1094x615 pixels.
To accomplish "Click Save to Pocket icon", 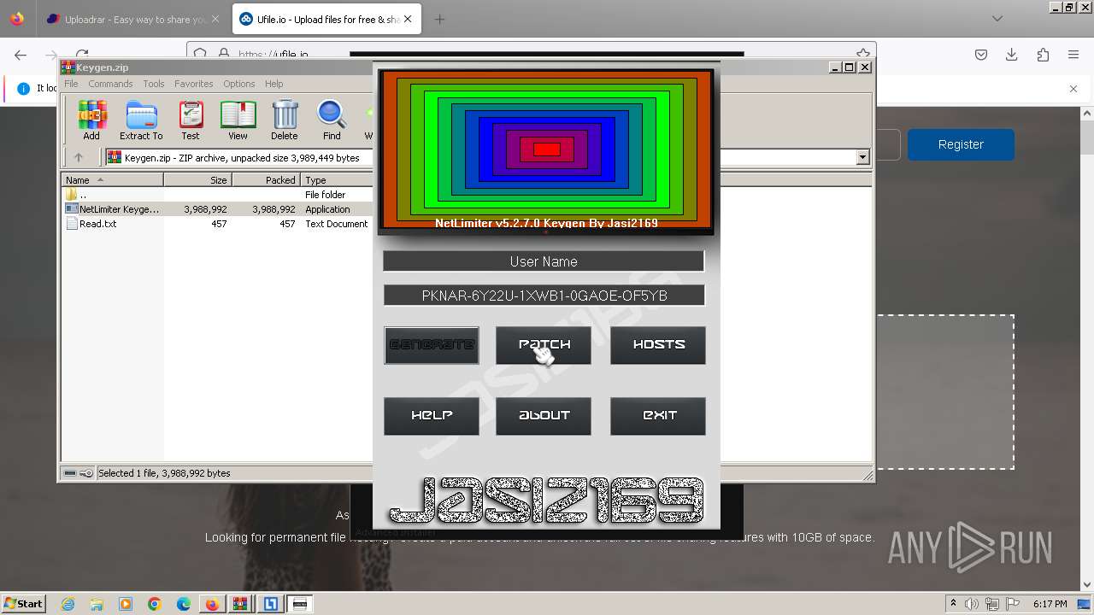I will point(981,55).
